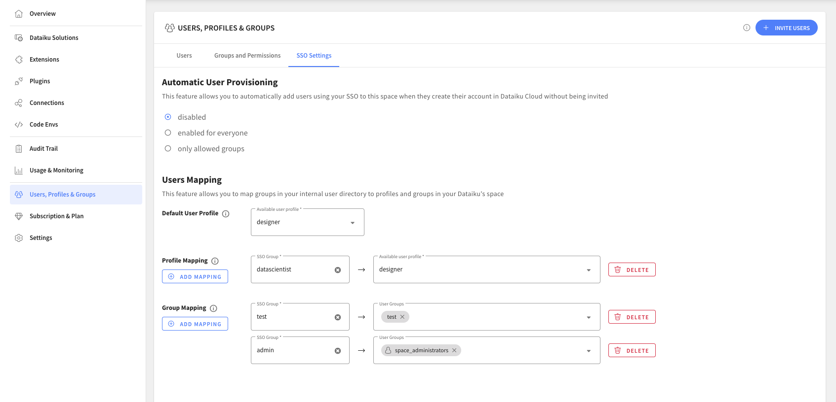Click the Audit Trail document icon

pyautogui.click(x=19, y=149)
